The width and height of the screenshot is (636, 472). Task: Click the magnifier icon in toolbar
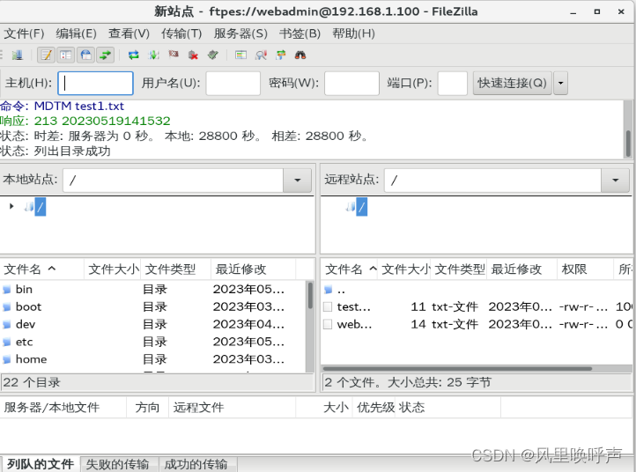point(261,55)
